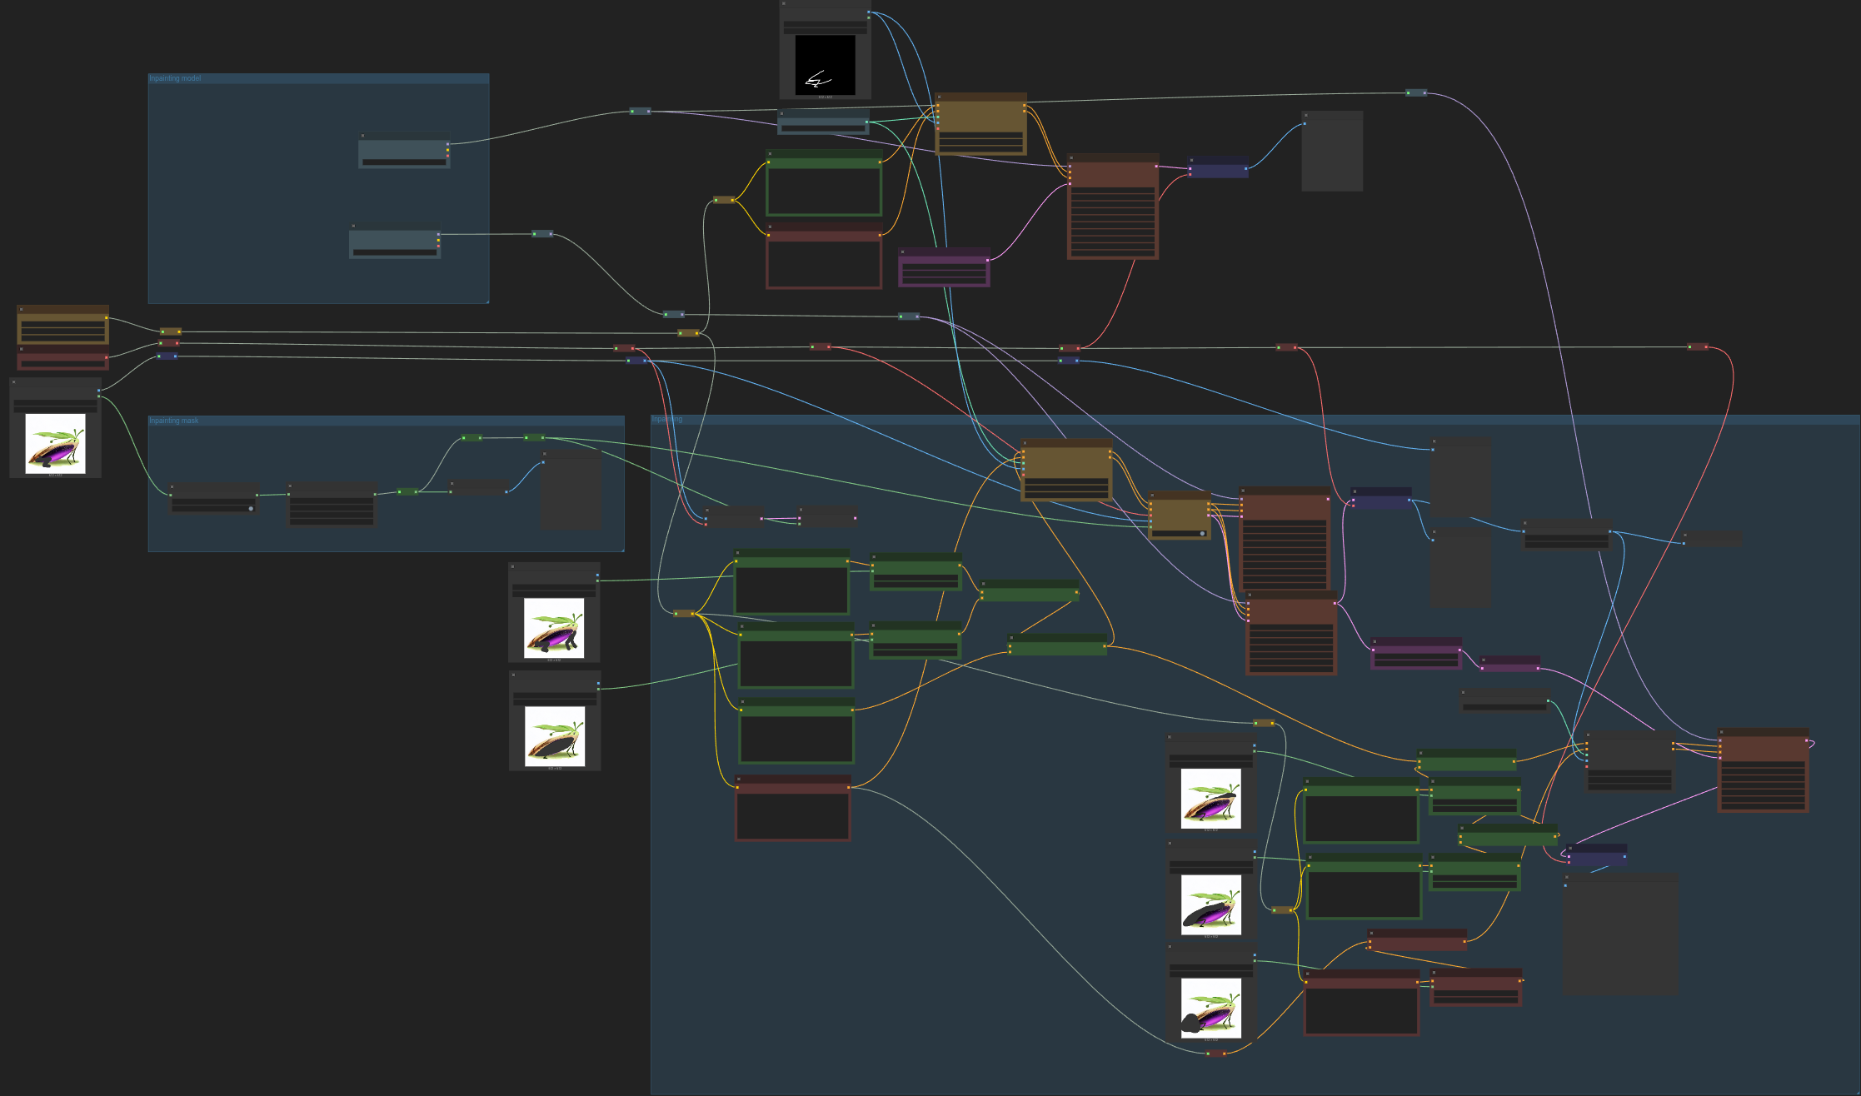The image size is (1861, 1096).
Task: Select the large "Inpainting" group title bar
Action: coord(1255,420)
